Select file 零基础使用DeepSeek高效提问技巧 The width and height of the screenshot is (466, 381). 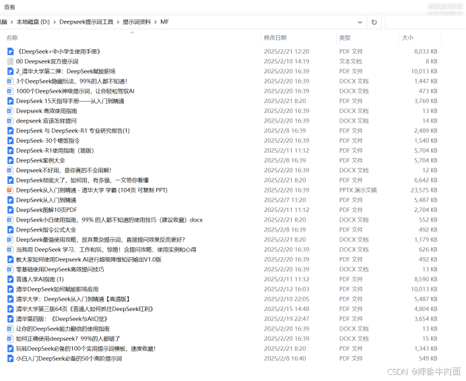tap(60, 269)
